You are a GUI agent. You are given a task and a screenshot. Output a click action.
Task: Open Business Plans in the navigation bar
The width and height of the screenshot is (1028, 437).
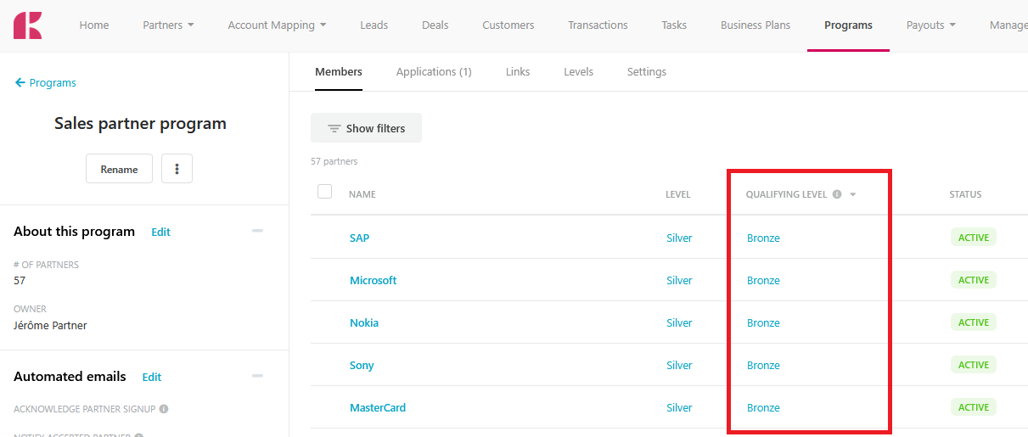tap(756, 25)
